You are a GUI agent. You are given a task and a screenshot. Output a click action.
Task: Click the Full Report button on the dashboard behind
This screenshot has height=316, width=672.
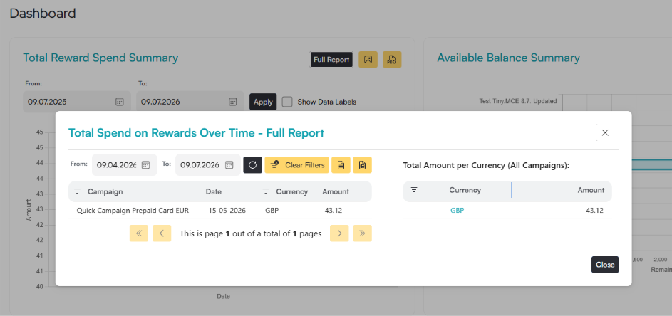tap(331, 60)
